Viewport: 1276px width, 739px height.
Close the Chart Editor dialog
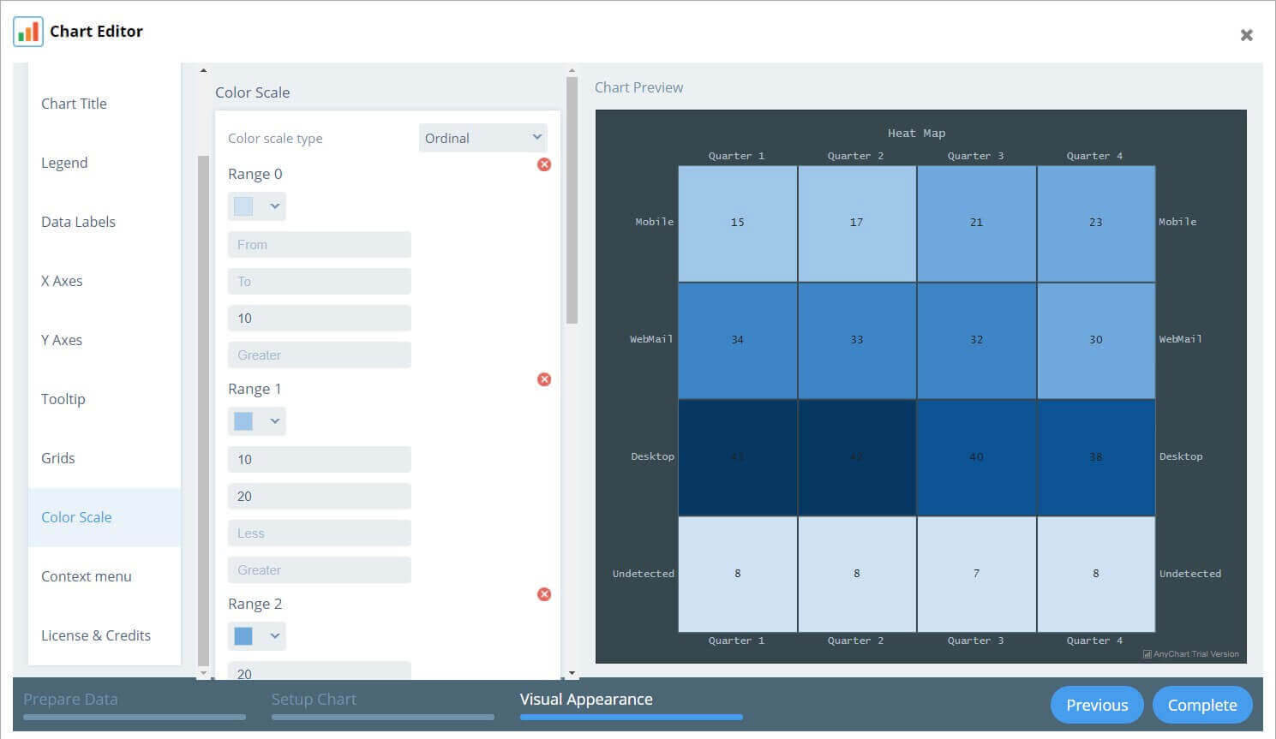(x=1246, y=35)
